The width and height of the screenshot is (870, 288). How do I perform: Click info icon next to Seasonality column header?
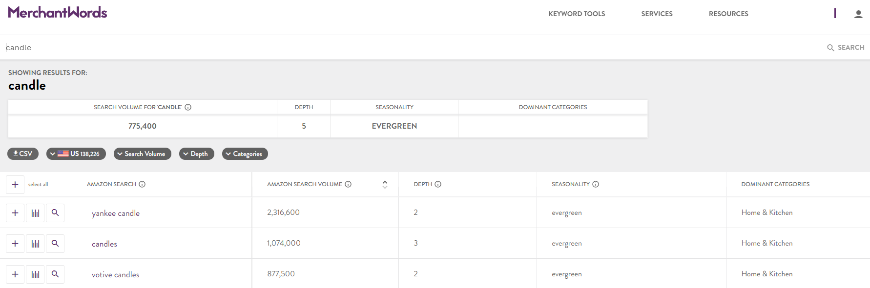pos(596,184)
